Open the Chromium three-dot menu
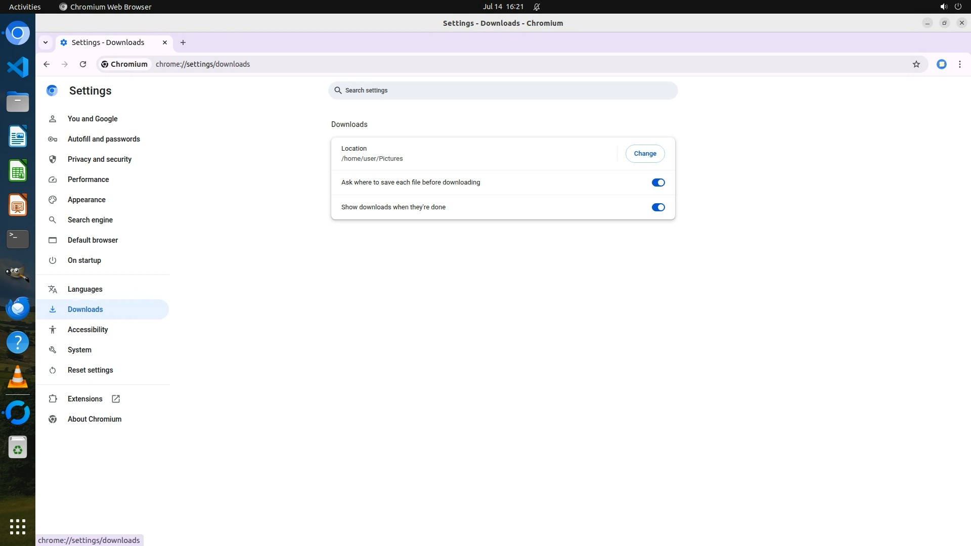The image size is (971, 546). 959,64
